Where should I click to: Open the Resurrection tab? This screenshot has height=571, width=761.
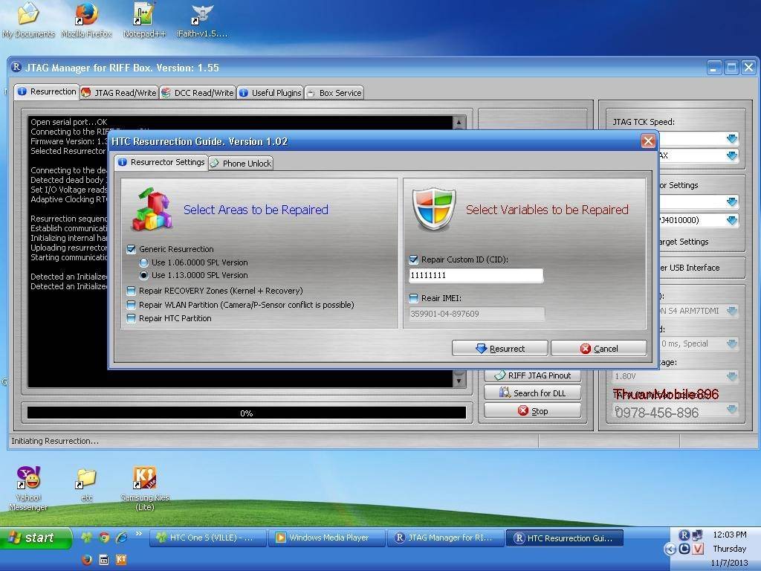(x=47, y=91)
